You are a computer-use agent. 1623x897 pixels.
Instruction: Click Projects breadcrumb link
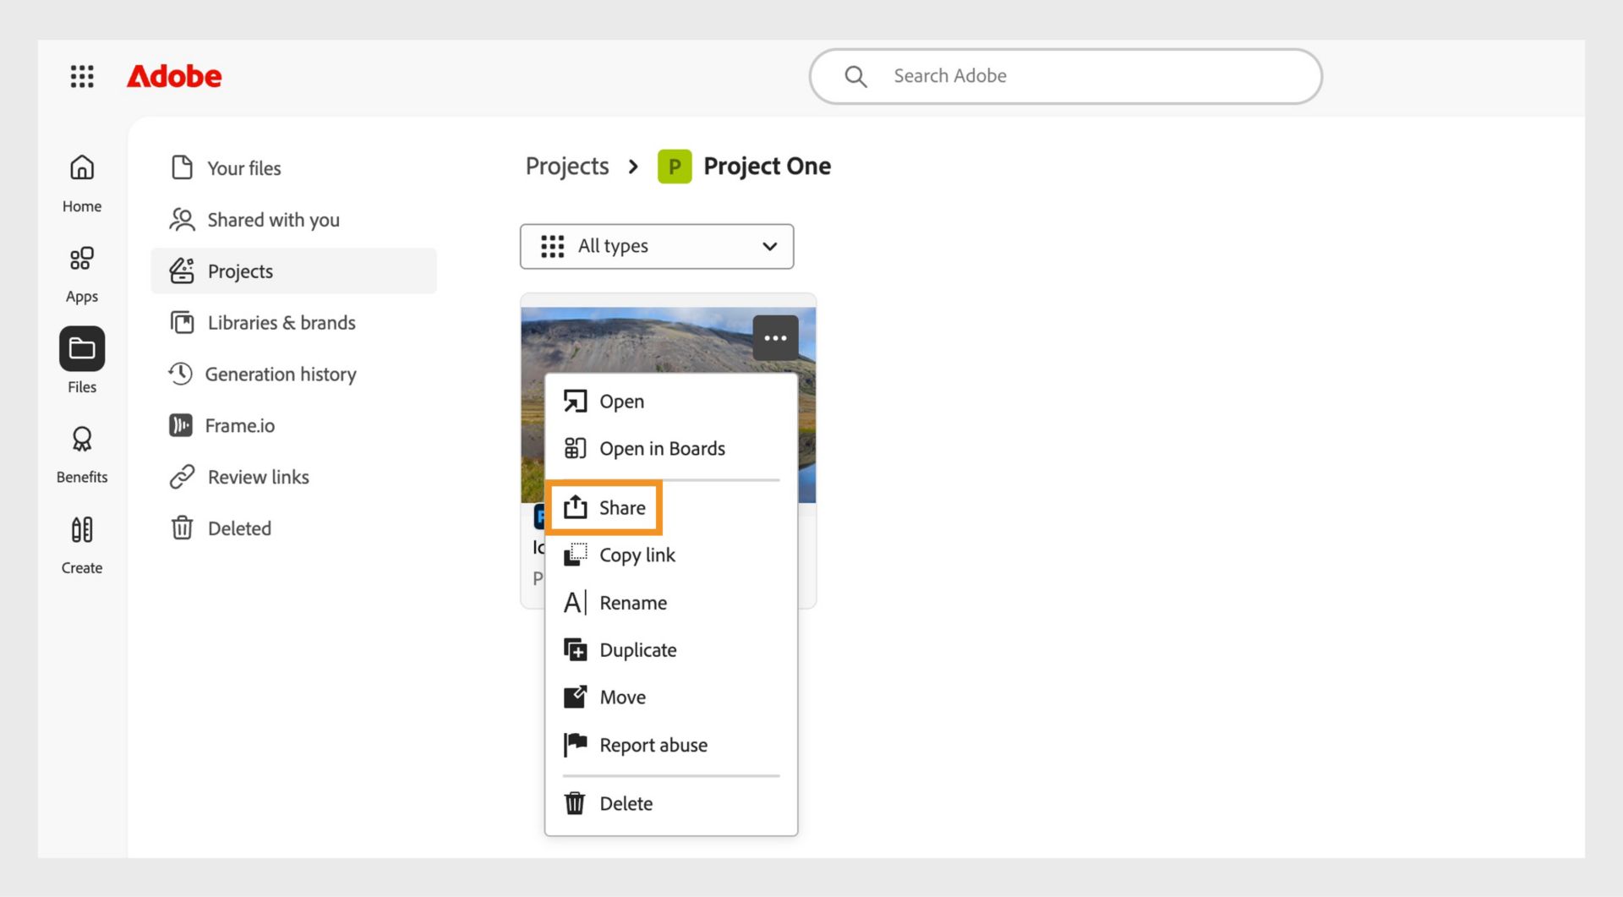(x=567, y=167)
